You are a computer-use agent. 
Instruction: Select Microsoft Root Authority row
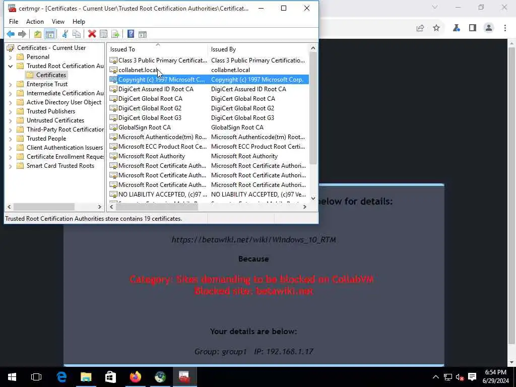tap(209, 156)
